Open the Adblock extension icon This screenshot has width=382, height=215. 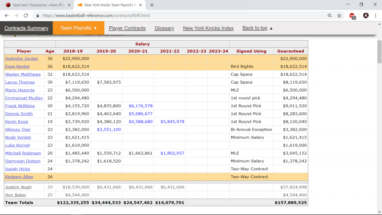[x=352, y=16]
